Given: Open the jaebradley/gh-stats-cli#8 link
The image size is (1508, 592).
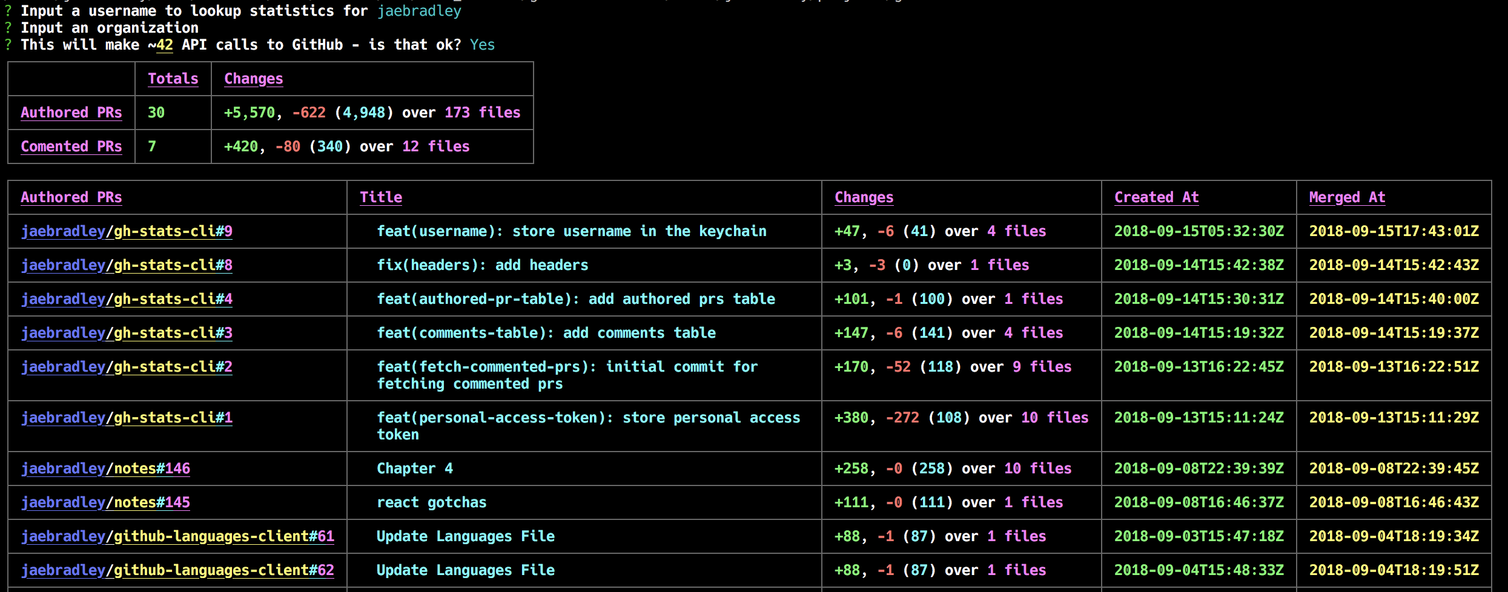Looking at the screenshot, I should coord(127,265).
